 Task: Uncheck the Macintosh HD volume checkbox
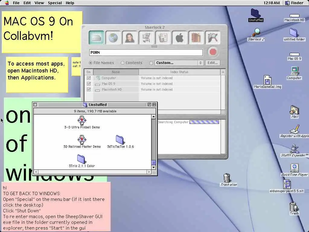pyautogui.click(x=89, y=89)
